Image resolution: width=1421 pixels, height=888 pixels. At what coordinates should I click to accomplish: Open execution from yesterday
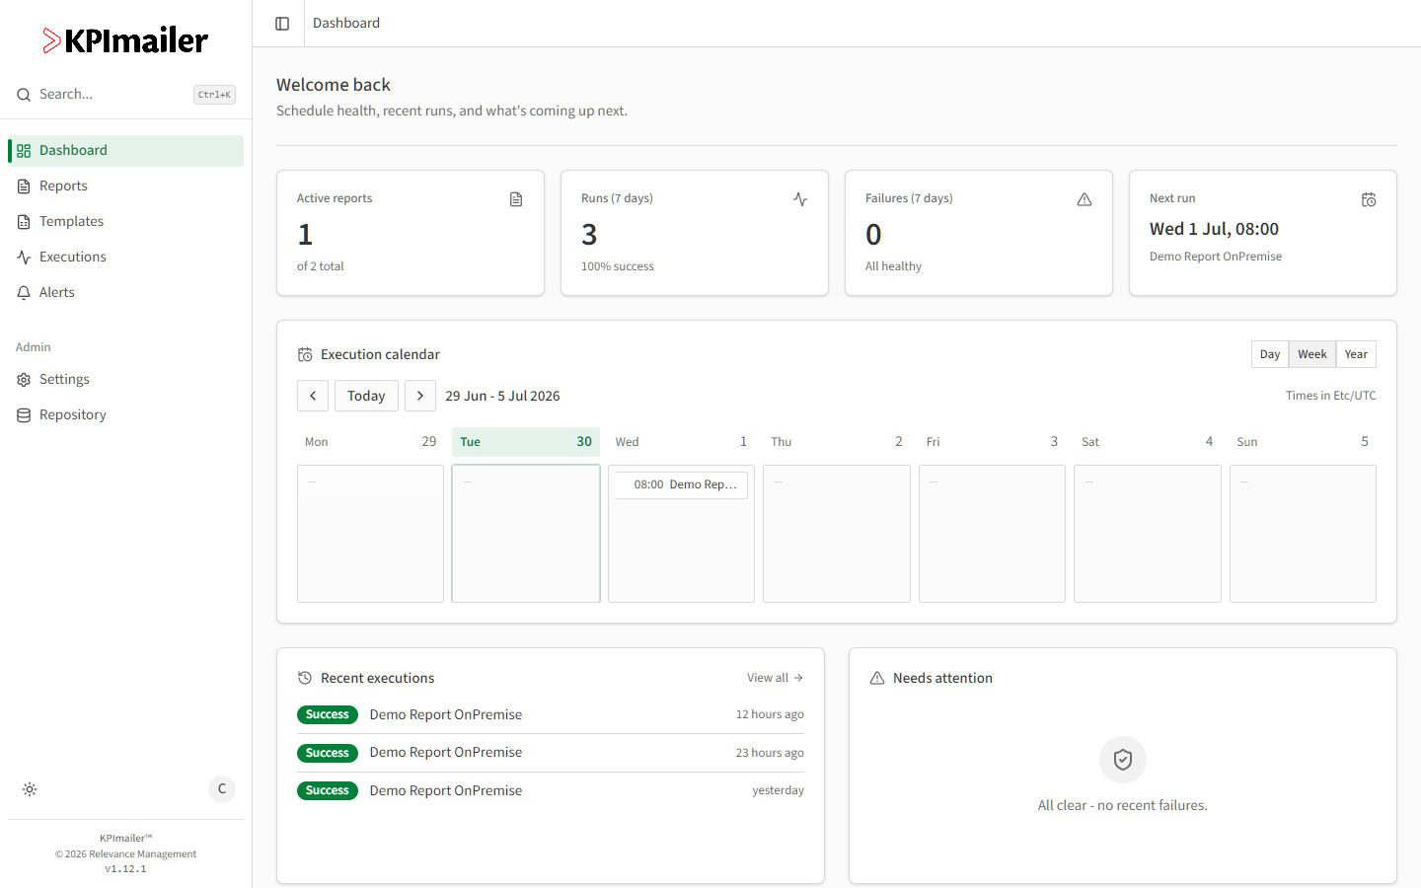pos(551,790)
